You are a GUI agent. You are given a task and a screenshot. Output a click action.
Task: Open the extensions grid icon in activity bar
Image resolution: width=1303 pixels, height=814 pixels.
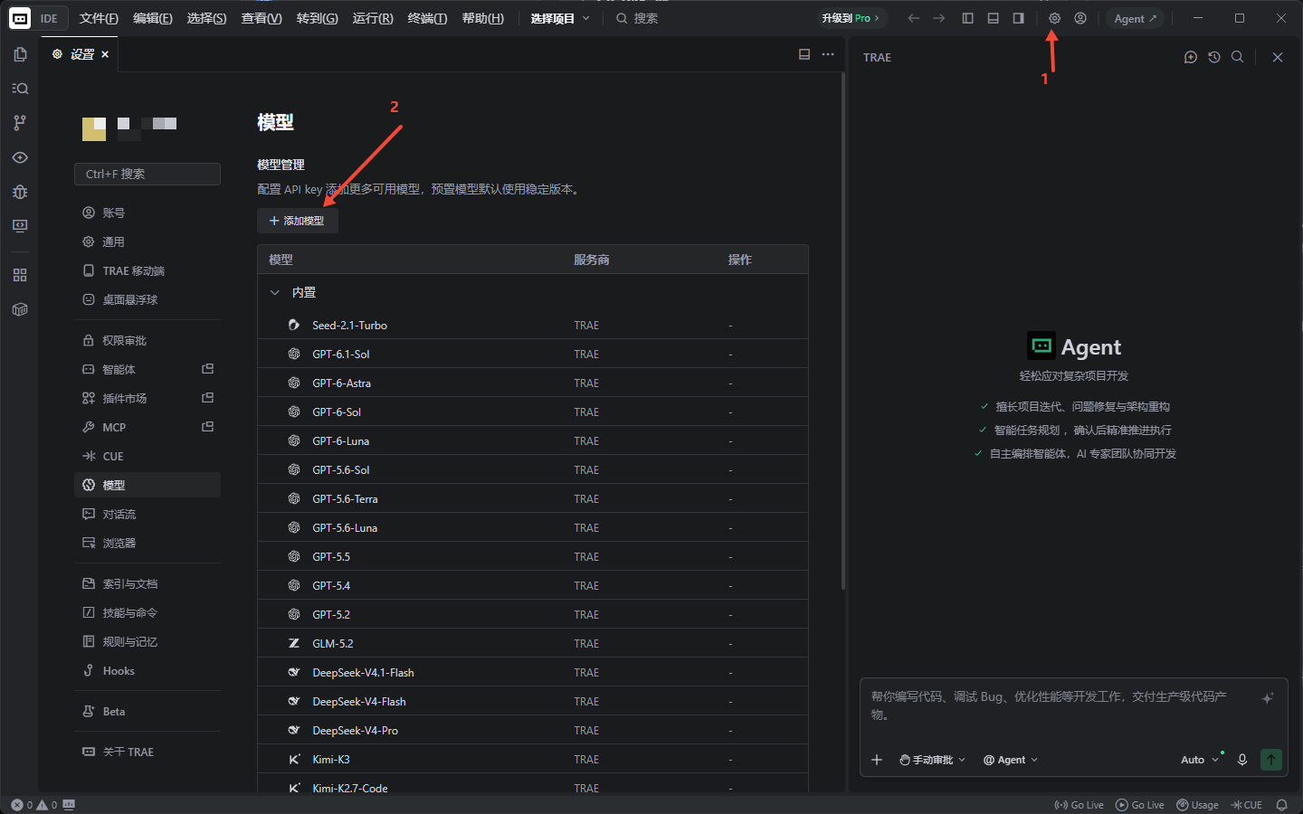pos(20,275)
